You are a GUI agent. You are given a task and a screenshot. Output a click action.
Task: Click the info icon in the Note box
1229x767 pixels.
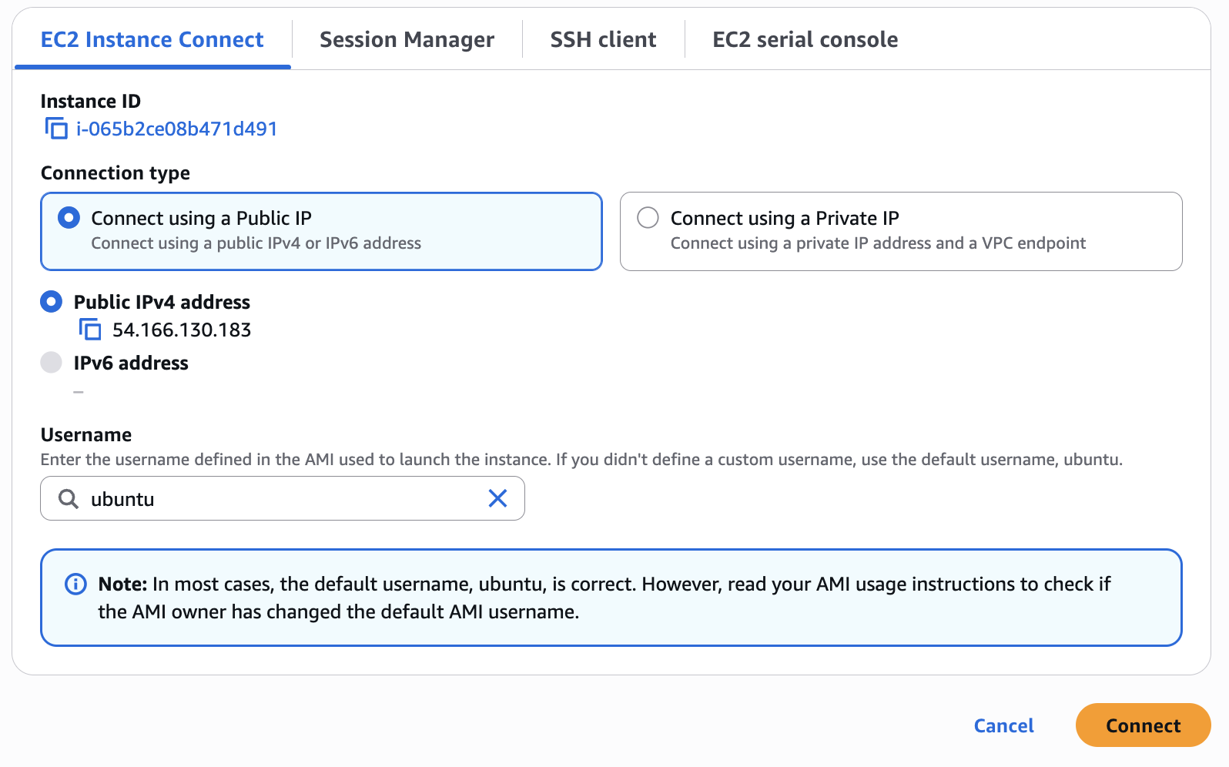pyautogui.click(x=75, y=584)
